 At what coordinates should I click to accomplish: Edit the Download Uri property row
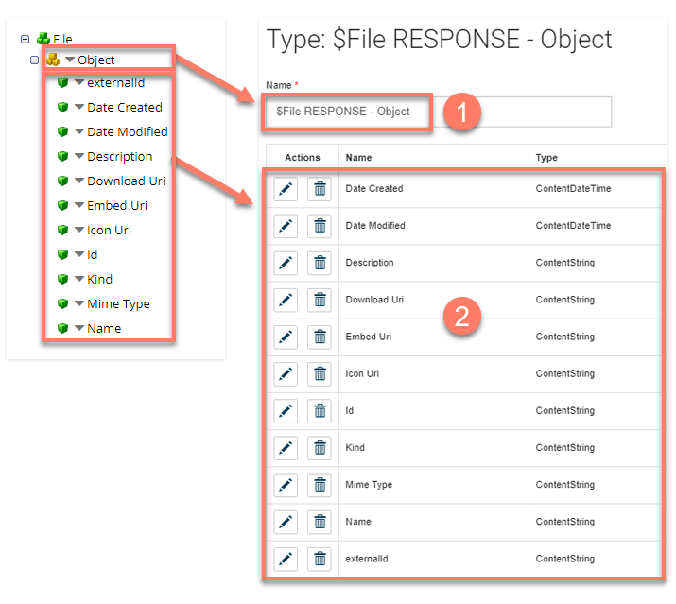286,300
